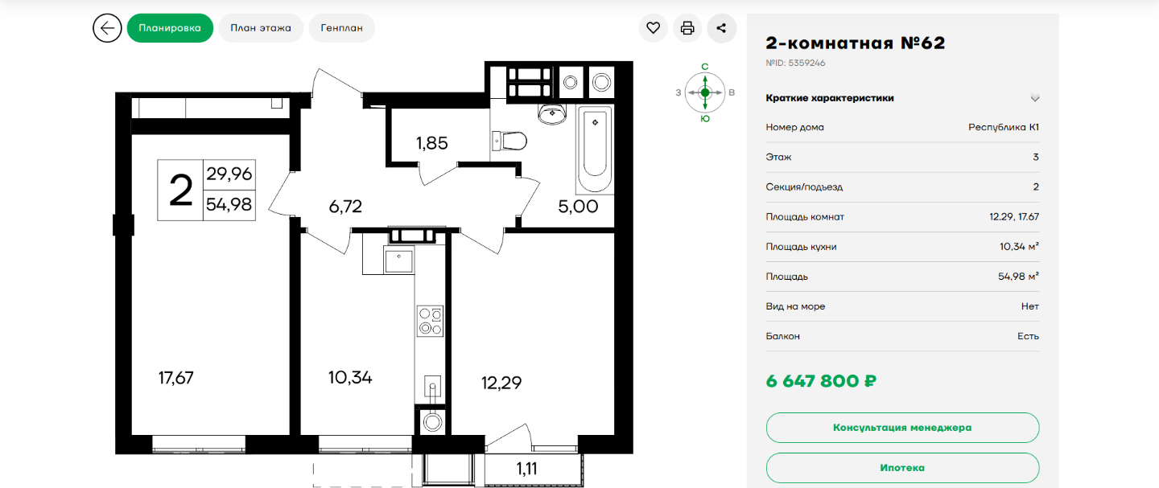Click the compass orientation indicator
The height and width of the screenshot is (488, 1159).
705,92
